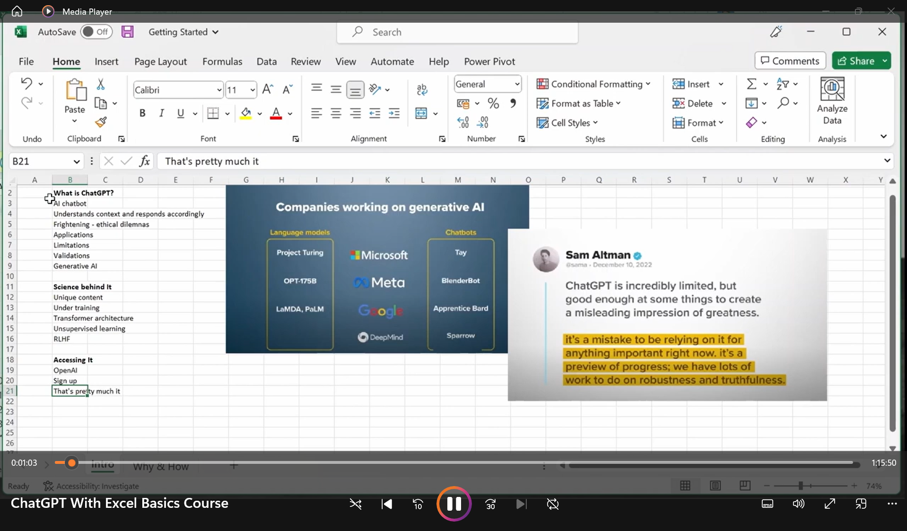Switch to the Page Layout tab
This screenshot has width=907, height=531.
coord(160,61)
